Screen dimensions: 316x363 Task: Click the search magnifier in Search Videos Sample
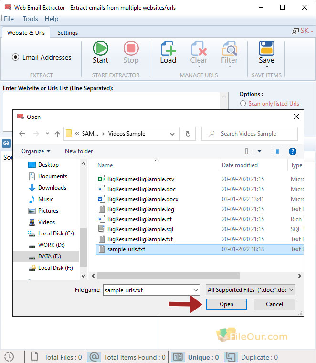(211, 134)
